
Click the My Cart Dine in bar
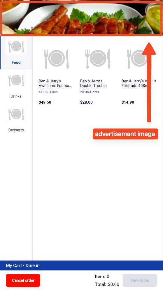pyautogui.click(x=81, y=265)
